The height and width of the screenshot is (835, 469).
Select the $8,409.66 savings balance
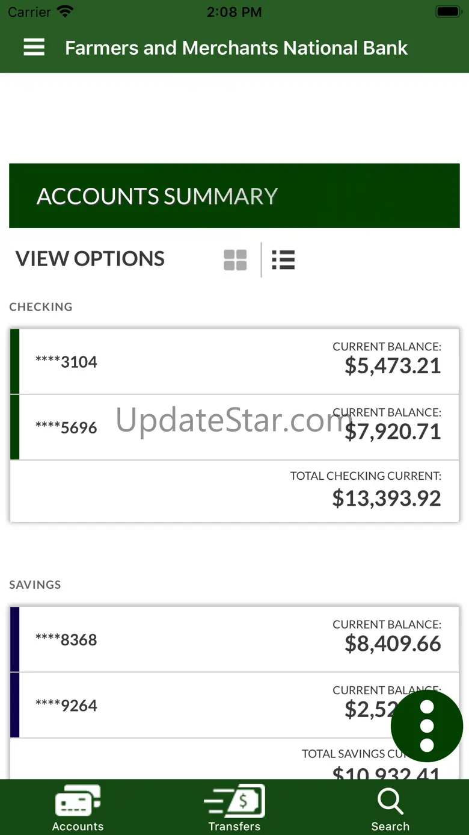click(x=393, y=644)
